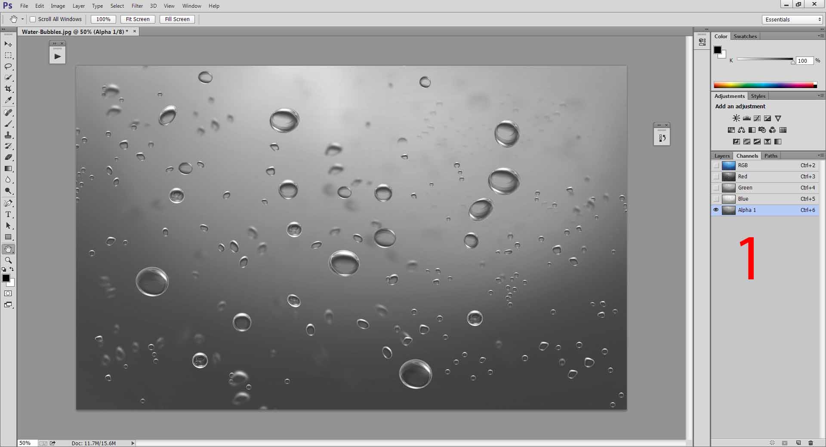Select the Rectangular Marquee tool

point(8,55)
